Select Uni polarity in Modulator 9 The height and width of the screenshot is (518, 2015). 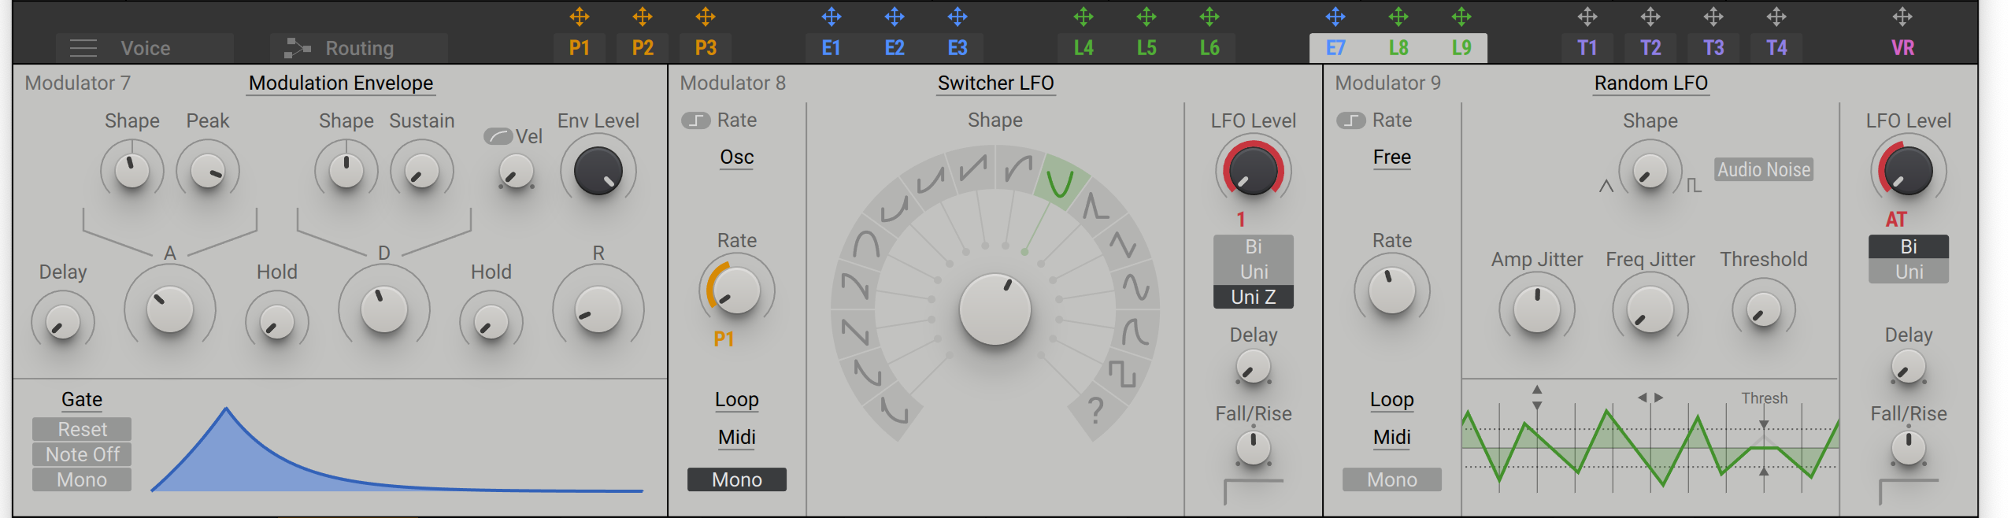coord(1908,272)
